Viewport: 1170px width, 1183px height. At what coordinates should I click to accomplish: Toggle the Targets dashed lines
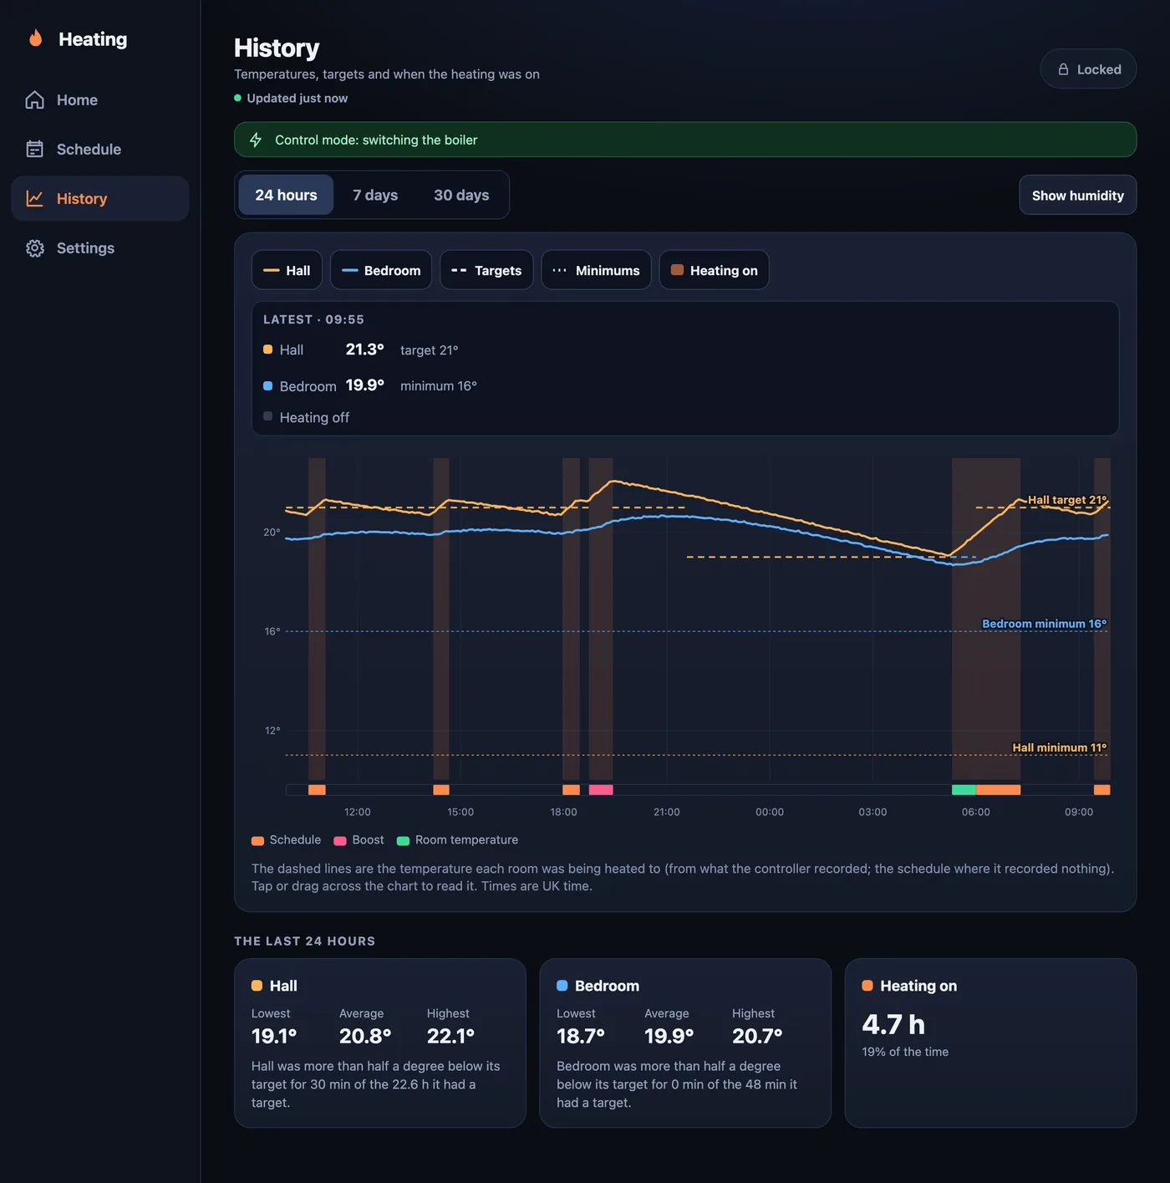[486, 270]
